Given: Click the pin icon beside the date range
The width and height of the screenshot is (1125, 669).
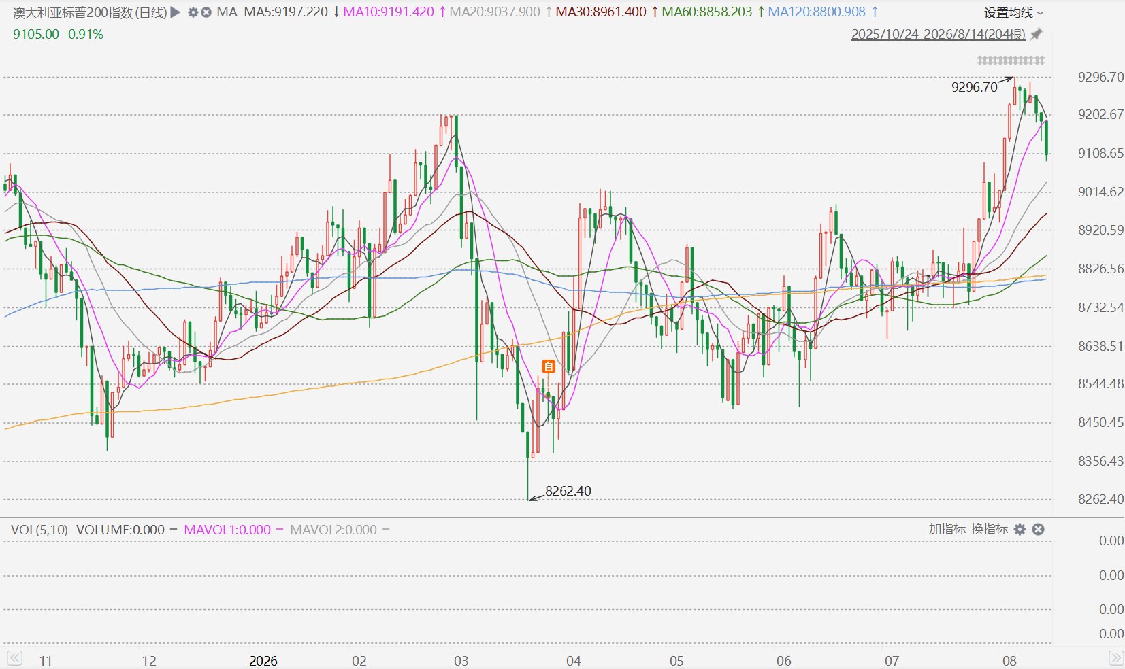Looking at the screenshot, I should click(x=1037, y=34).
